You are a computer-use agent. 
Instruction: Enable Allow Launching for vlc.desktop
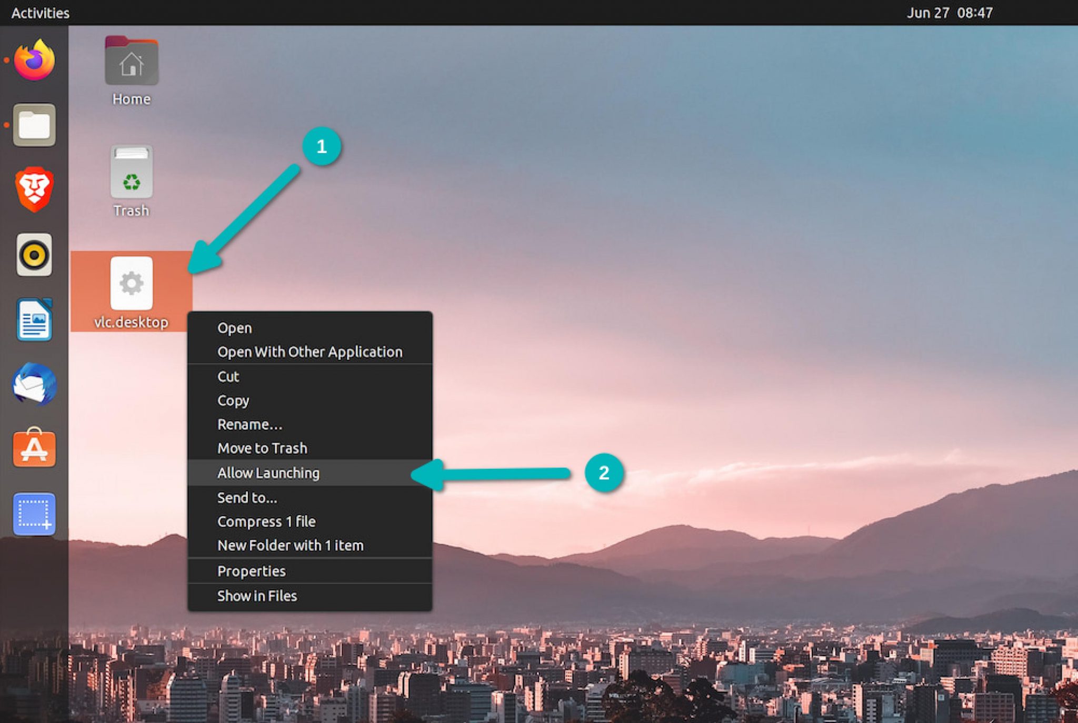coord(268,473)
